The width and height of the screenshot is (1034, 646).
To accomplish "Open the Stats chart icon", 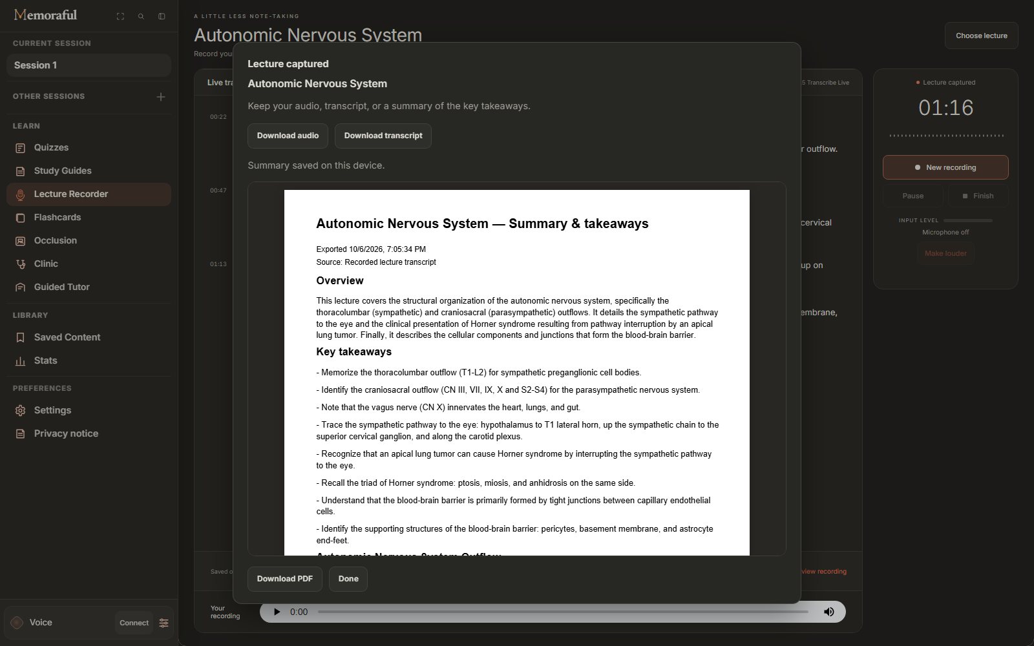I will coord(21,361).
